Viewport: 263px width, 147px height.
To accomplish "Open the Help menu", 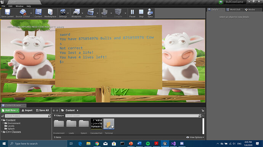I will pos(29,6).
